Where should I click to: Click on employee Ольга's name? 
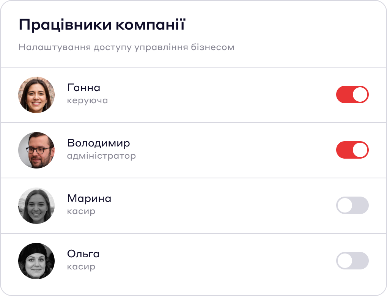[x=83, y=254]
